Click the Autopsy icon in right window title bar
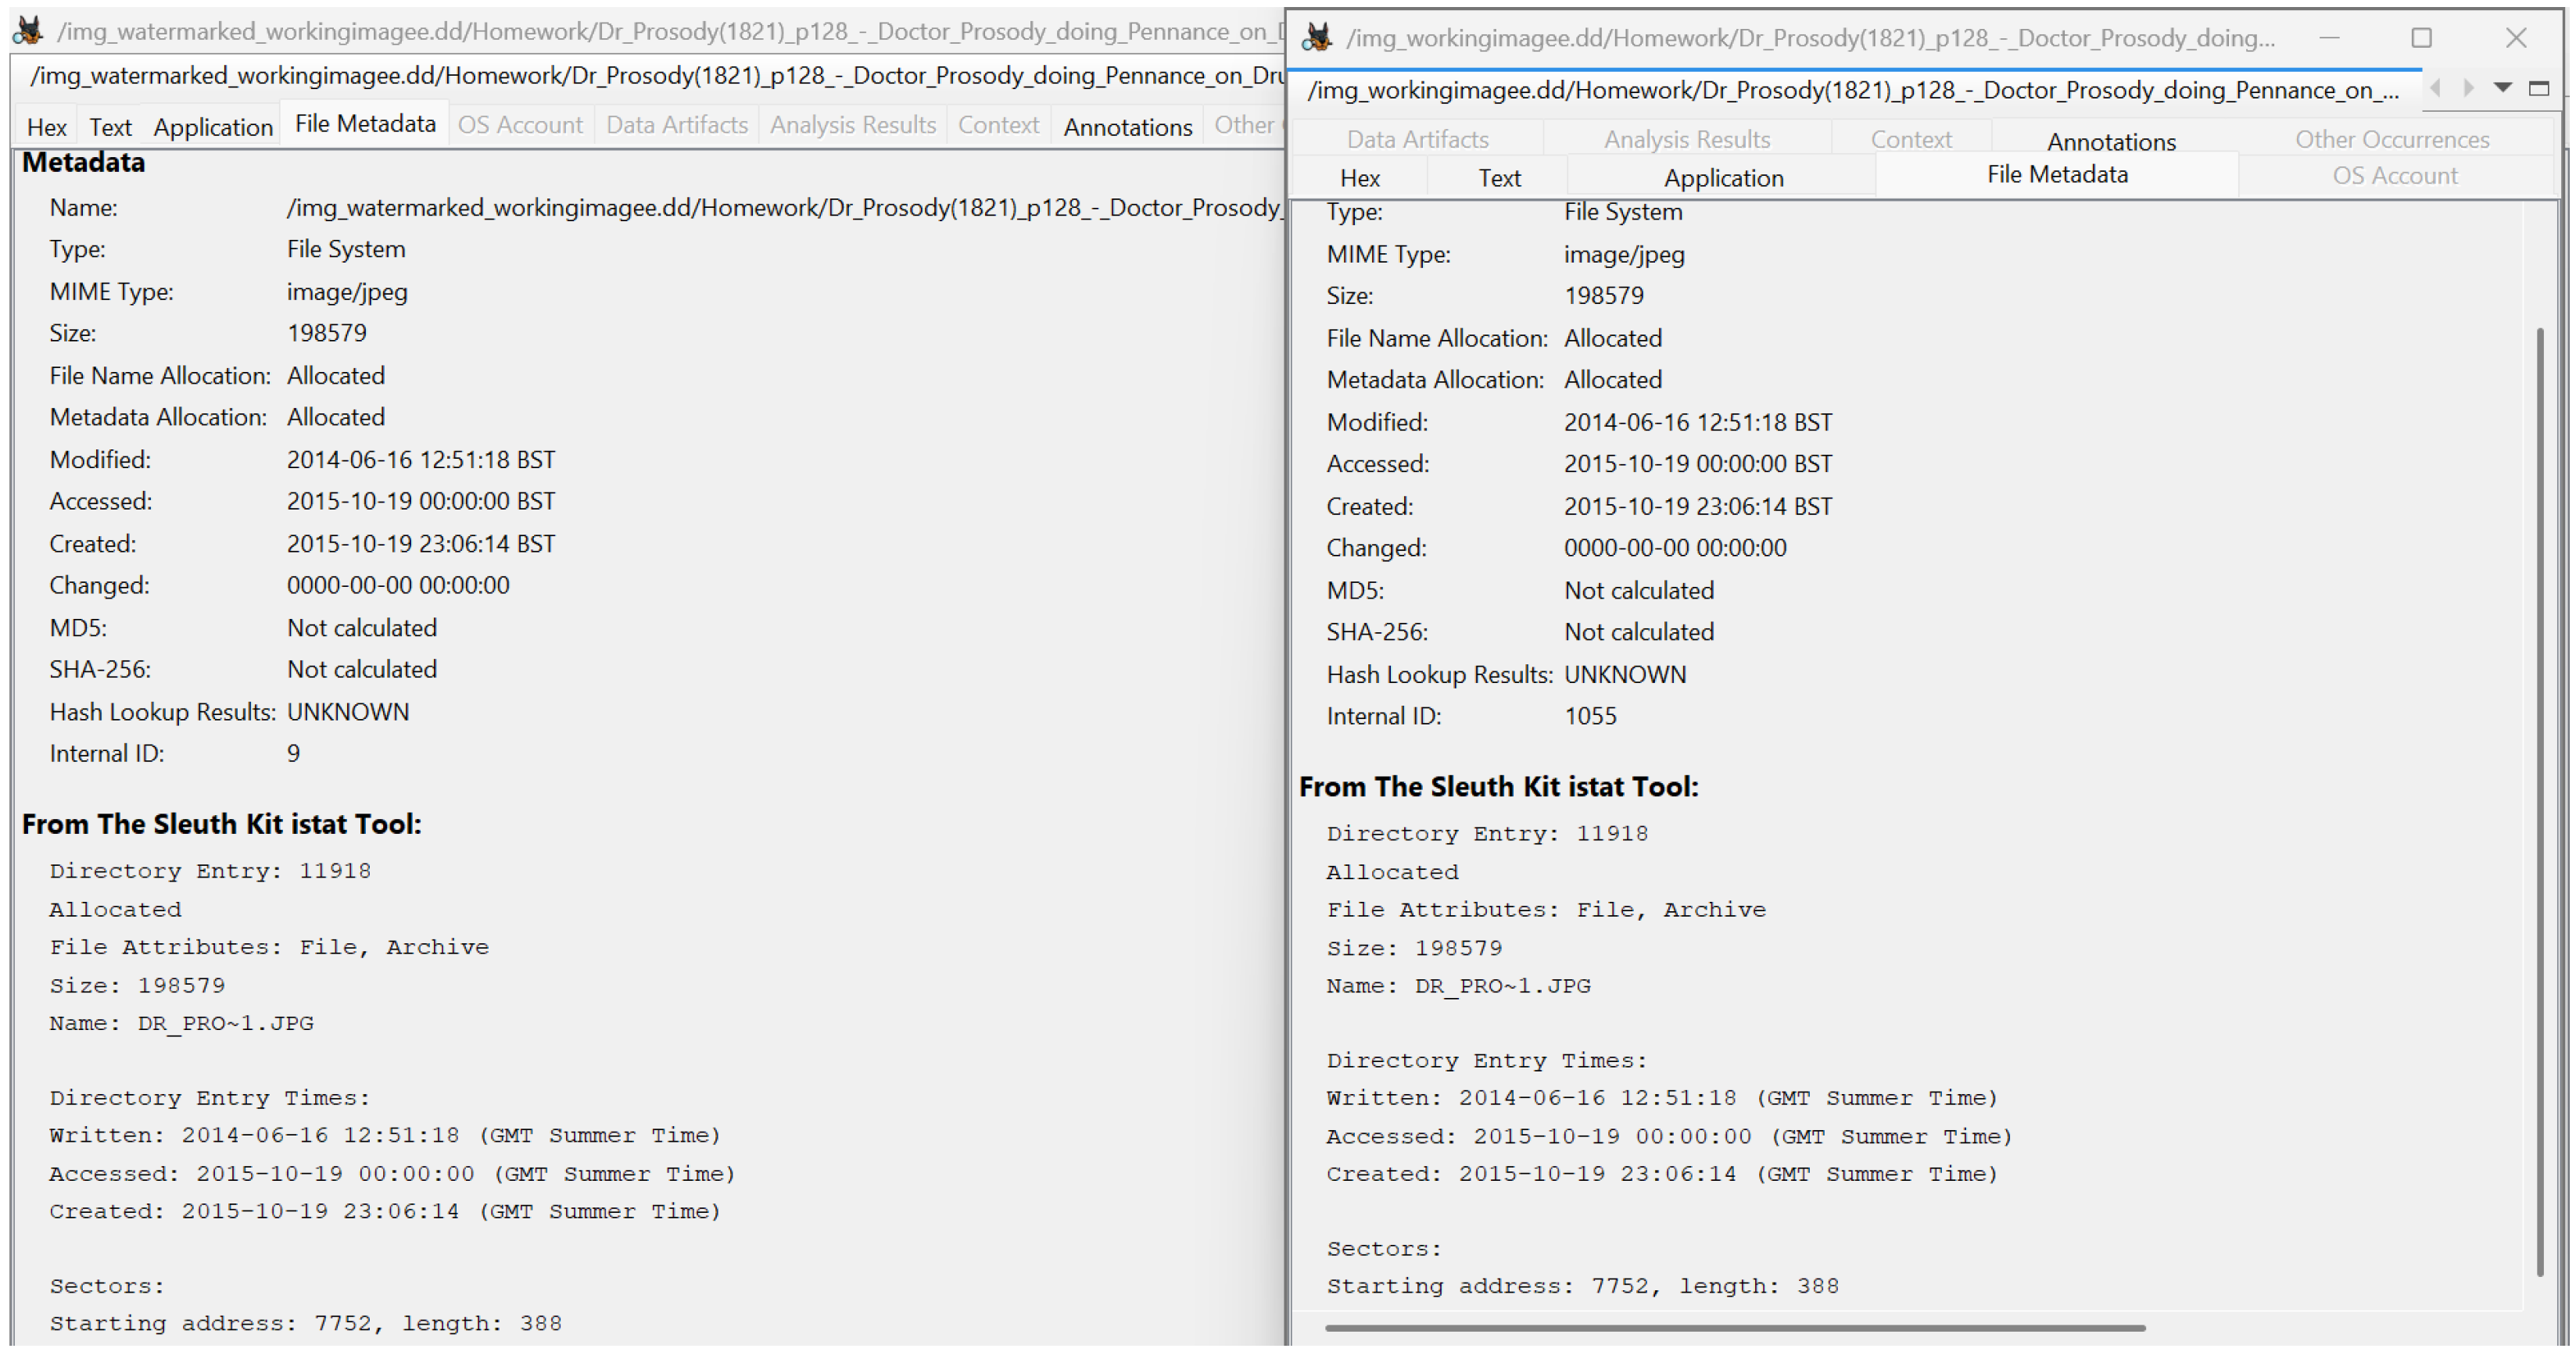 1317,38
